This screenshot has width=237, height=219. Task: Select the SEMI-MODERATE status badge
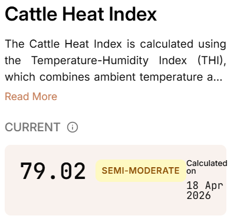(141, 171)
